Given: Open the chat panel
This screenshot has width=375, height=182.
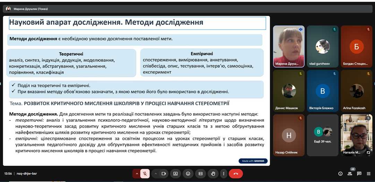Looking at the screenshot, I should click(359, 173).
